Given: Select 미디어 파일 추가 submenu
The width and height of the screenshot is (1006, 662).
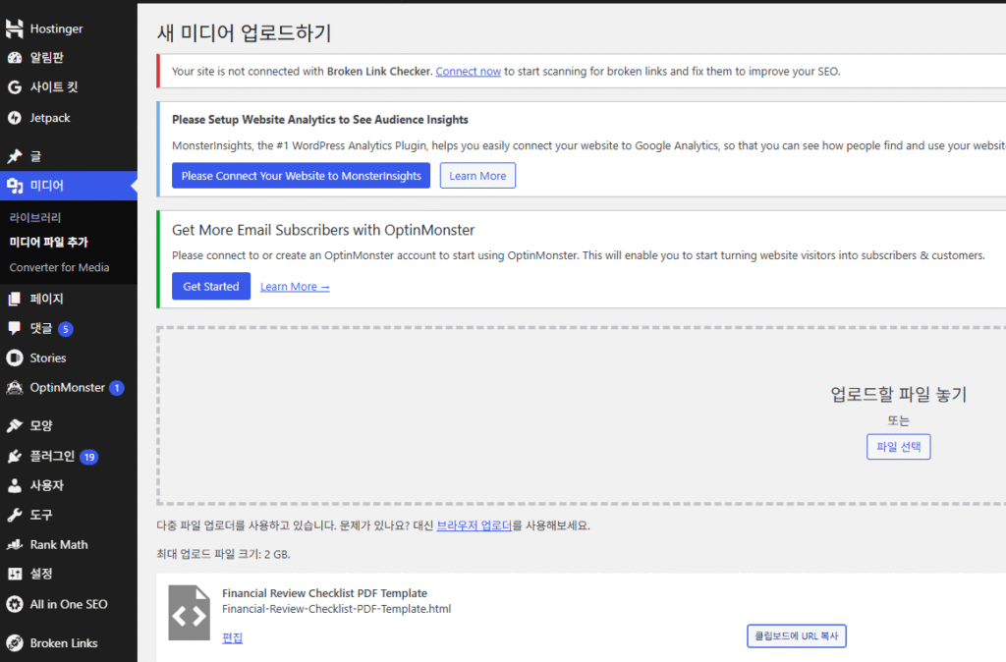Looking at the screenshot, I should pyautogui.click(x=49, y=242).
